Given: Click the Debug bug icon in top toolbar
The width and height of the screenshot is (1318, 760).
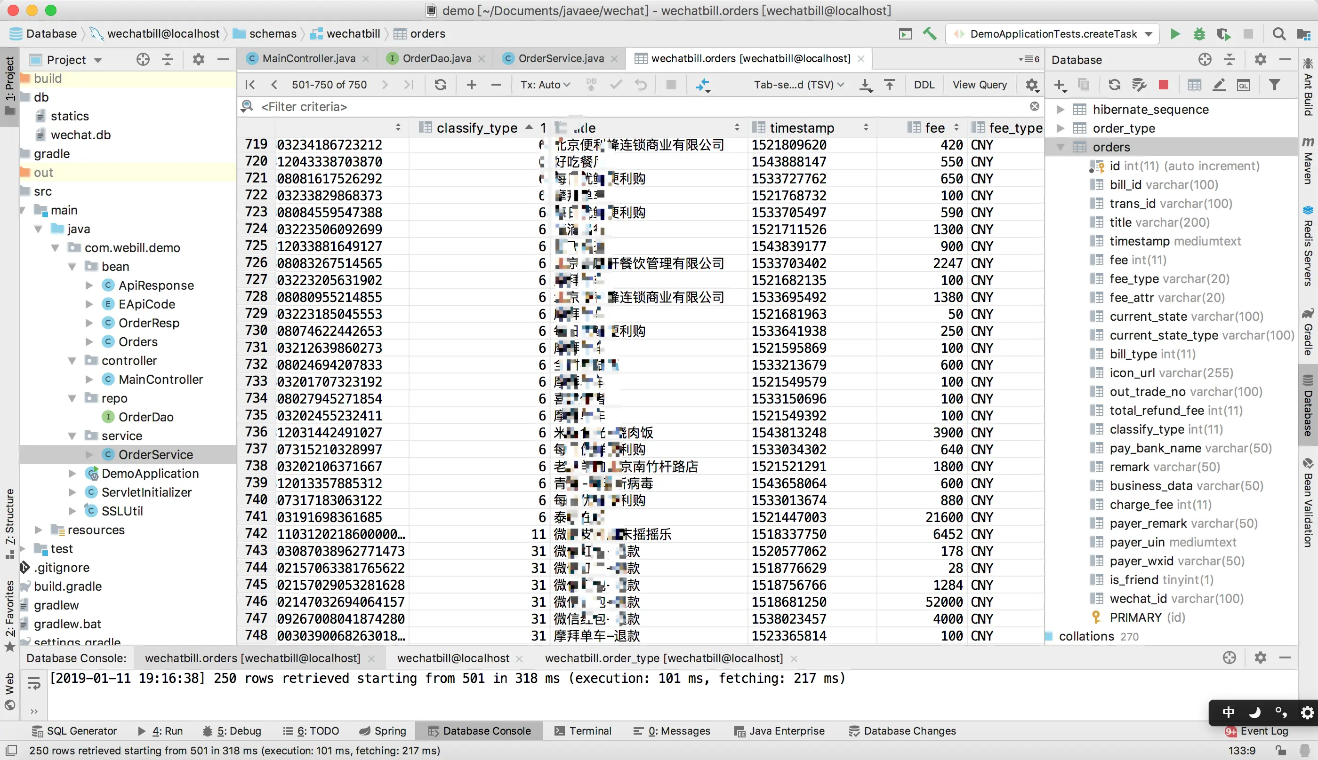Looking at the screenshot, I should tap(1199, 34).
